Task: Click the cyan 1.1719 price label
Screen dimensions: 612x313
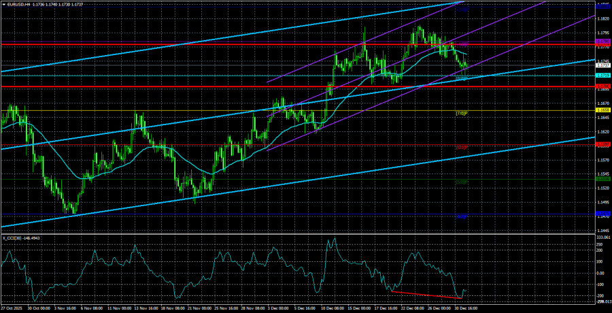Action: click(x=602, y=75)
